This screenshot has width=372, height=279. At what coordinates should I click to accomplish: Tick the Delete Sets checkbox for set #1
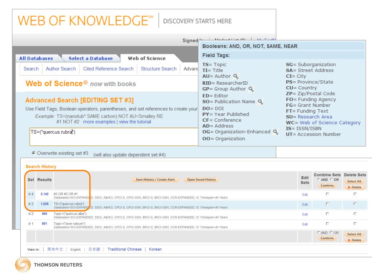(354, 224)
